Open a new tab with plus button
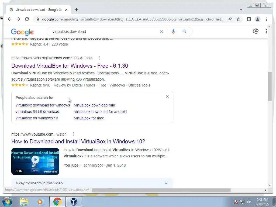This screenshot has width=276, height=207. (76, 10)
